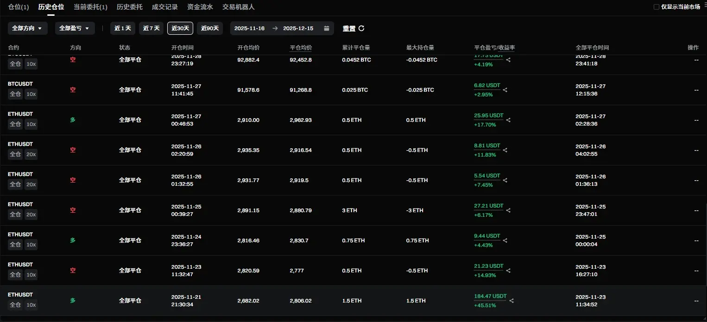
Task: Go to 历史委托 tab
Action: (130, 7)
